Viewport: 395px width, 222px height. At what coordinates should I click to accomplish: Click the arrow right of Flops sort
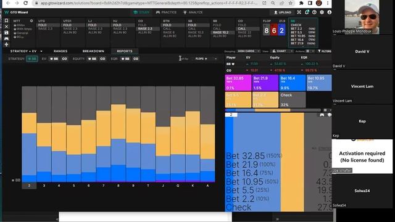pyautogui.click(x=215, y=59)
